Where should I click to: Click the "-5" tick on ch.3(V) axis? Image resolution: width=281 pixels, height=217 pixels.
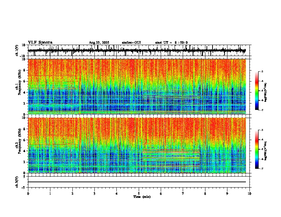tap(24, 187)
